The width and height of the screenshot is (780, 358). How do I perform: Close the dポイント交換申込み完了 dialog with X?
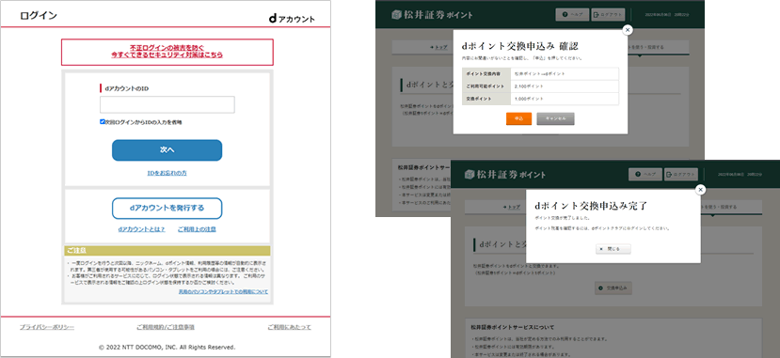tap(700, 190)
